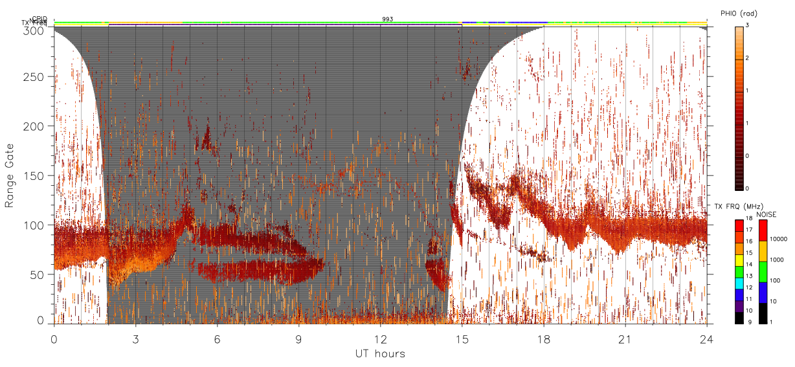795x367 pixels.
Task: Click the 100 label on NOISE legend
Action: point(776,280)
